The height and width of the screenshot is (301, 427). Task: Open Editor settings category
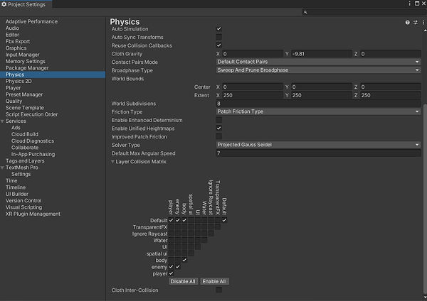[12, 35]
